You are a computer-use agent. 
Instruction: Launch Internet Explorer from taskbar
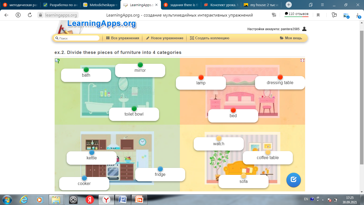tap(24, 200)
